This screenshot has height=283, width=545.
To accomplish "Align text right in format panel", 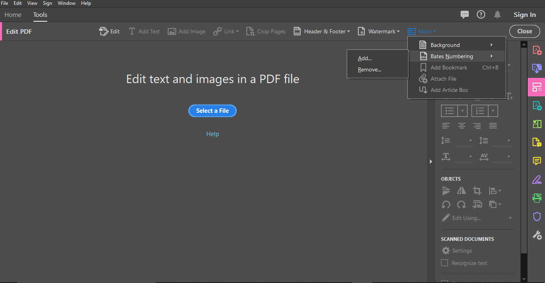I will coord(477,126).
